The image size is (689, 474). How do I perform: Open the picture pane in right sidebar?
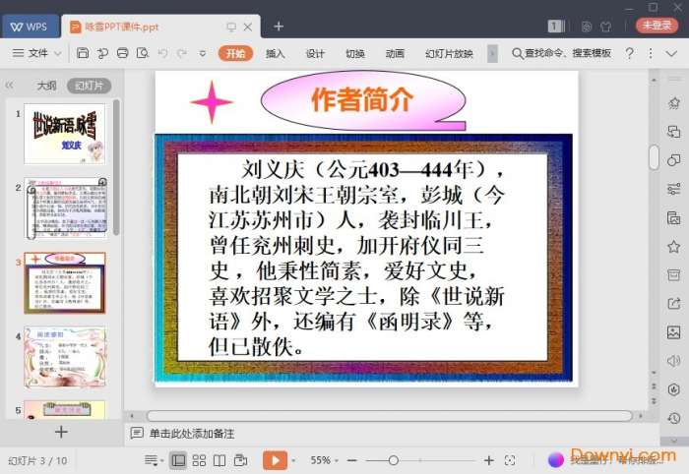click(673, 331)
